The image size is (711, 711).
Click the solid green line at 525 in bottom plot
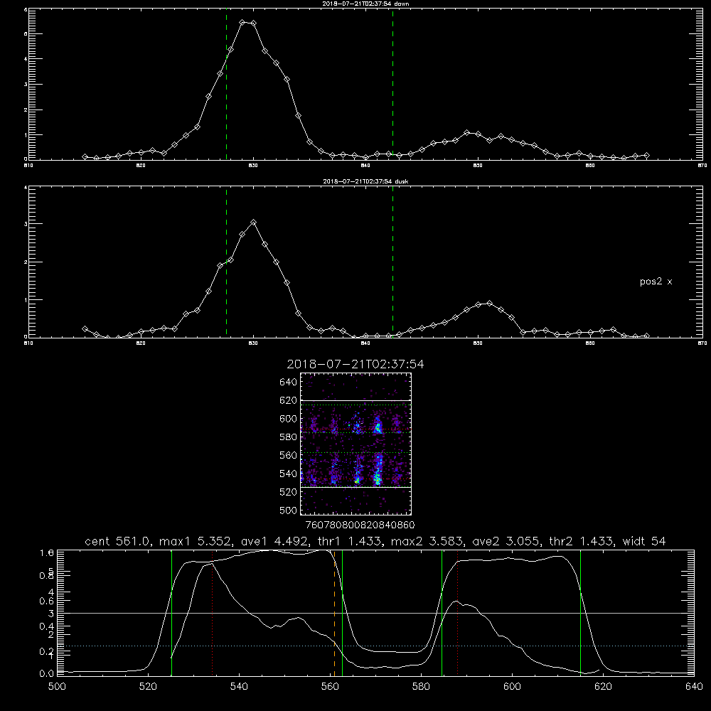click(171, 613)
